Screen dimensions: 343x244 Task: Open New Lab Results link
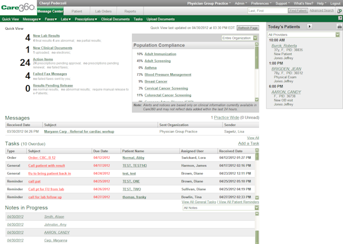pos(46,35)
